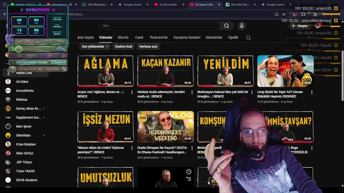This screenshot has height=193, width=344.
Task: Open the notifications bell
Action: point(318,26)
